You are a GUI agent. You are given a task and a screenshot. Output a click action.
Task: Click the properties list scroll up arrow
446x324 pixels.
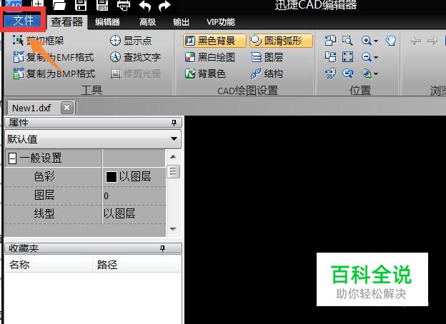click(x=173, y=157)
